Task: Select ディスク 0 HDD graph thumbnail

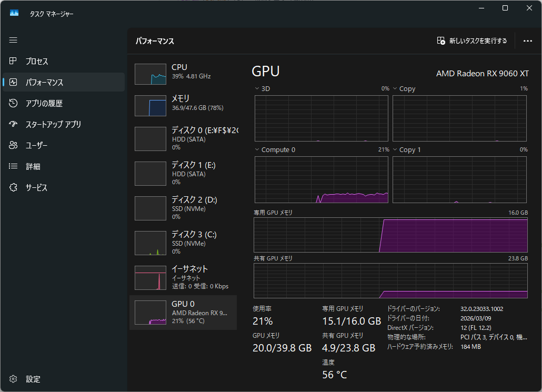Action: pyautogui.click(x=150, y=139)
